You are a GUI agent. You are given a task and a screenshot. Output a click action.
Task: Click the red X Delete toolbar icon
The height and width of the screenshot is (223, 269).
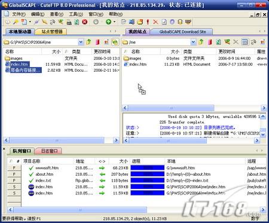[155, 22]
